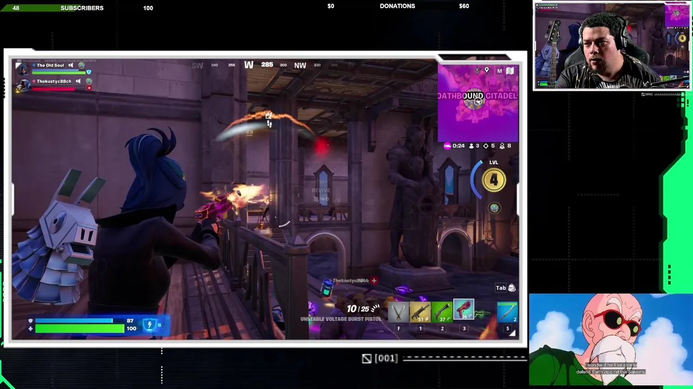Click the Tab inventory key hint
Viewport: 693px width, 389px height.
(x=501, y=288)
